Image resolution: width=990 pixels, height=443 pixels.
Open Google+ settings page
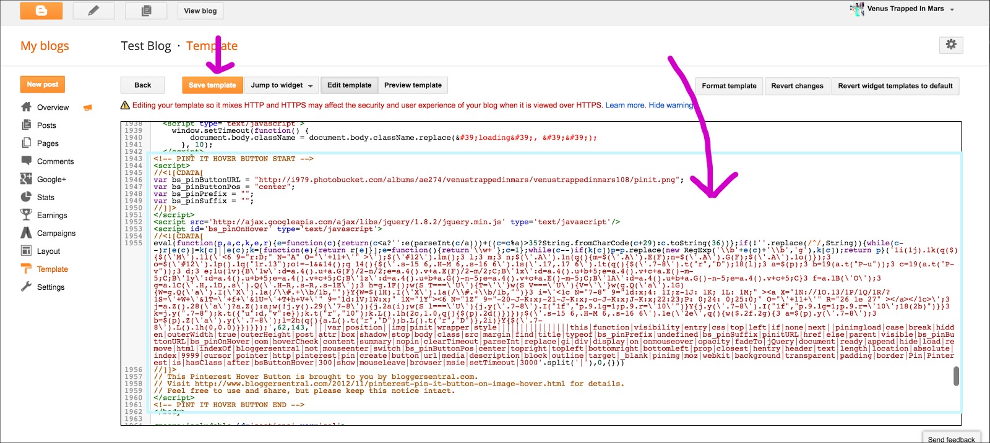tap(51, 179)
